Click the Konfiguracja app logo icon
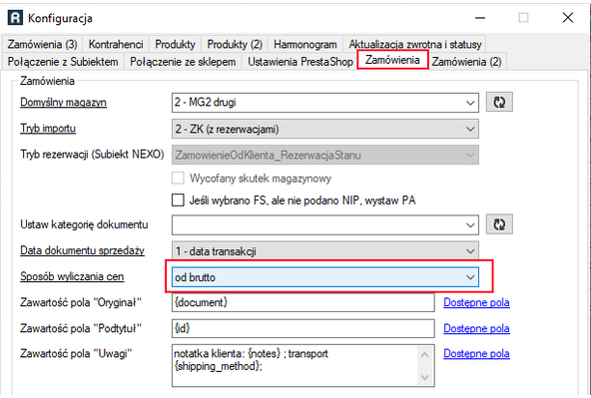 point(15,18)
